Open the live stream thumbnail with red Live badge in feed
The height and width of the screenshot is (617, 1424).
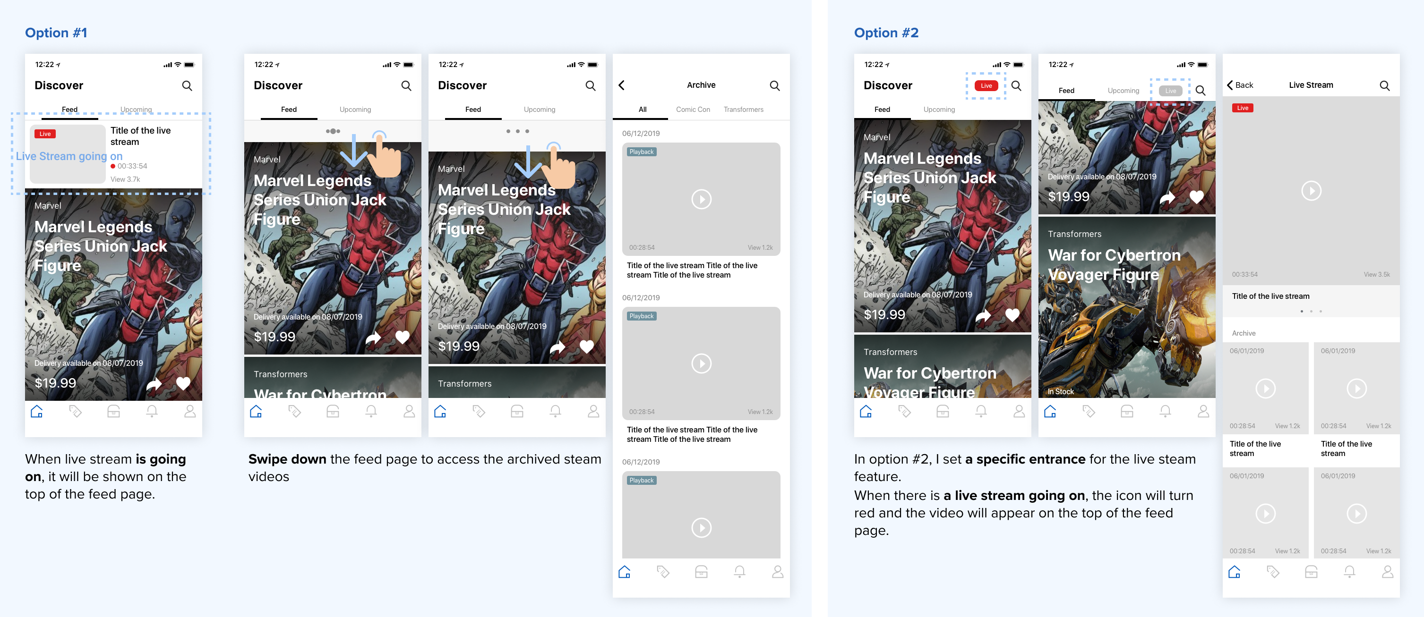pyautogui.click(x=68, y=154)
